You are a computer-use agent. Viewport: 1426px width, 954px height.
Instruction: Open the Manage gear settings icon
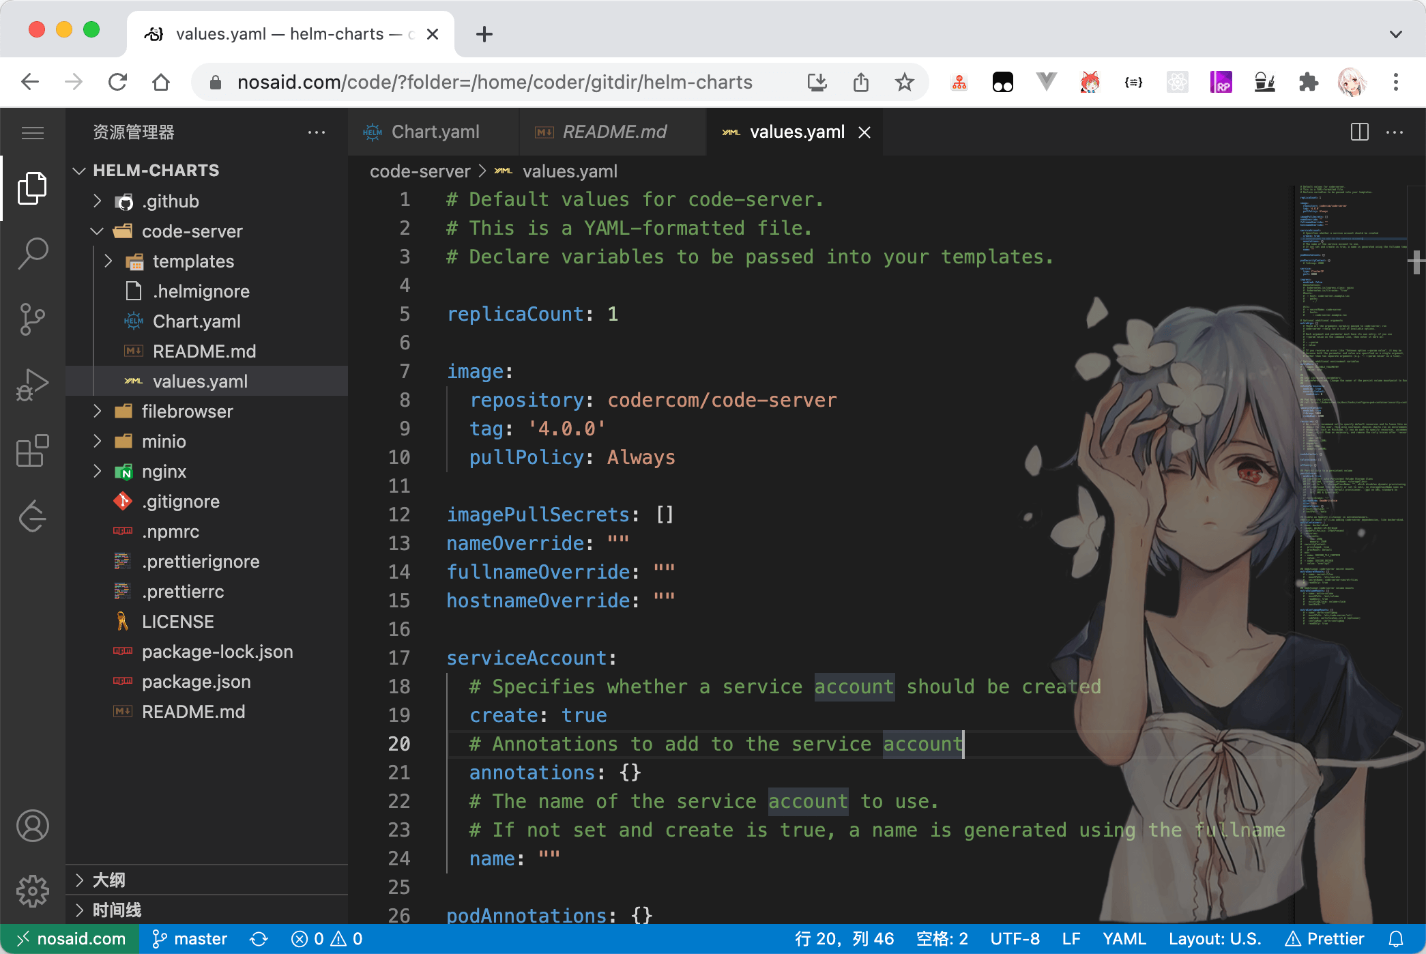32,891
